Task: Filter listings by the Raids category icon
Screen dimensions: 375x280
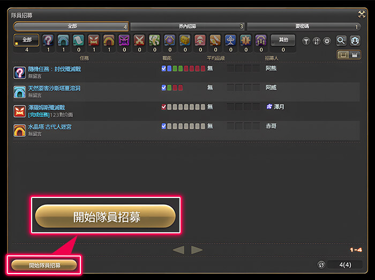Action: tap(109, 40)
